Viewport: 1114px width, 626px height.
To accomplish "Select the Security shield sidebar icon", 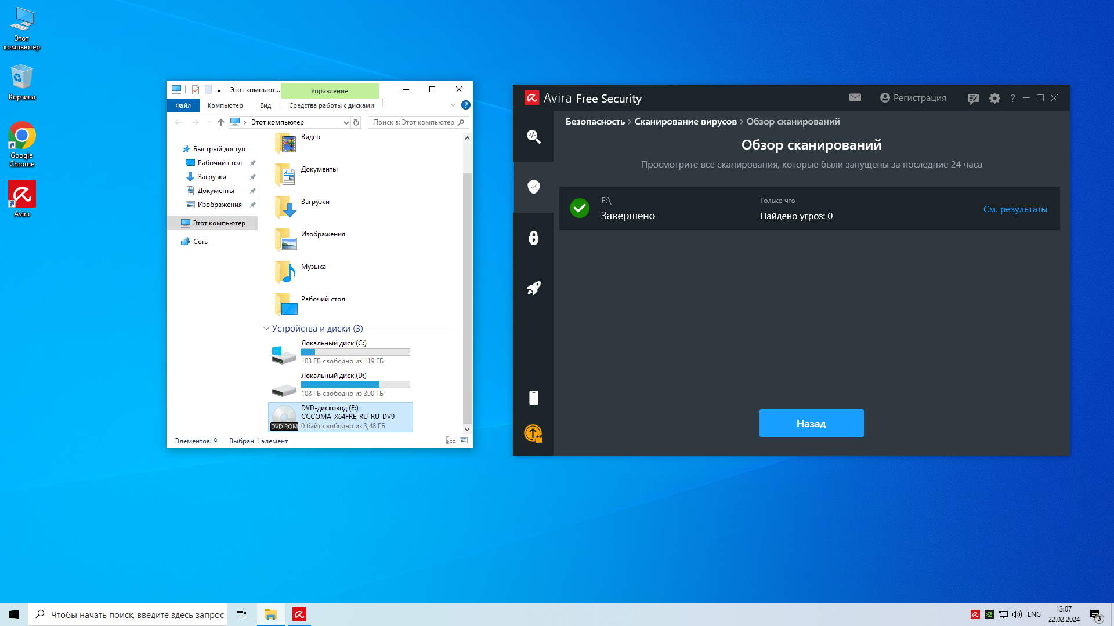I will click(533, 187).
